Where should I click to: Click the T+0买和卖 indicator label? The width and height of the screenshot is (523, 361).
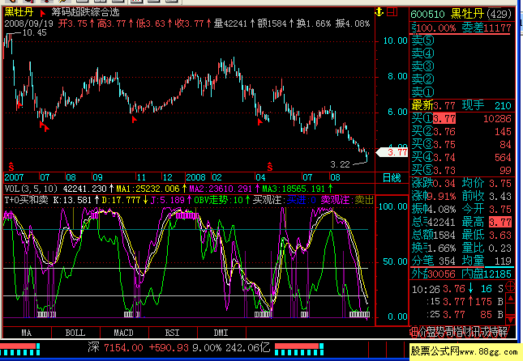26,200
